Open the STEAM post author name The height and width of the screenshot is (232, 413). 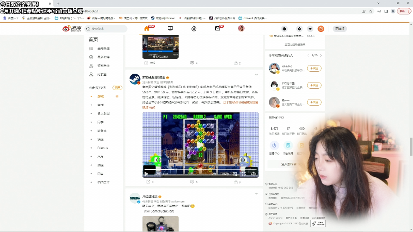pyautogui.click(x=154, y=78)
